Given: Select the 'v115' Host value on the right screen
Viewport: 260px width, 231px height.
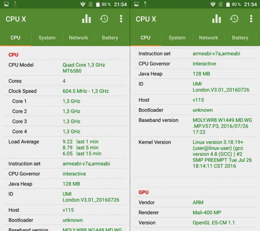Looking at the screenshot, I should [198, 100].
